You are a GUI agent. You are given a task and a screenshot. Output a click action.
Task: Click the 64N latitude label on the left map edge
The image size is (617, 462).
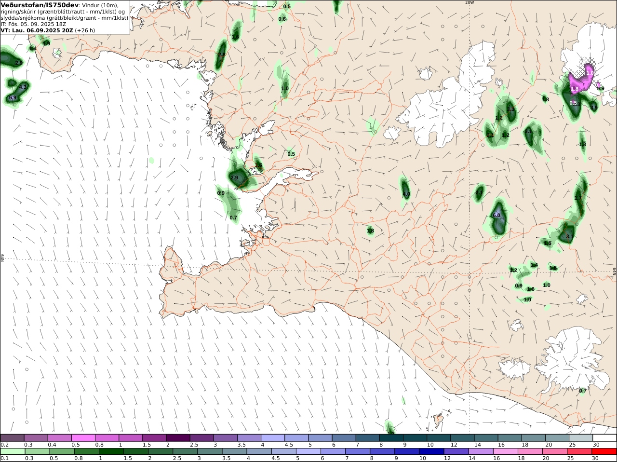[x=2, y=258]
